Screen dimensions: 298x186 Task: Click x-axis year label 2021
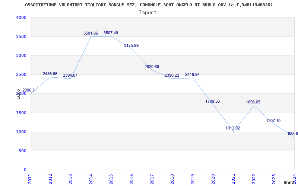click(233, 179)
